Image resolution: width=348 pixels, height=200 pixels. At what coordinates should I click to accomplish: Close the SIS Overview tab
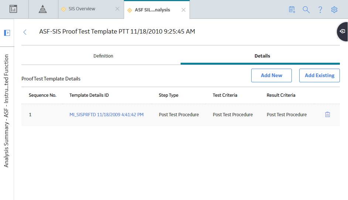point(117,9)
